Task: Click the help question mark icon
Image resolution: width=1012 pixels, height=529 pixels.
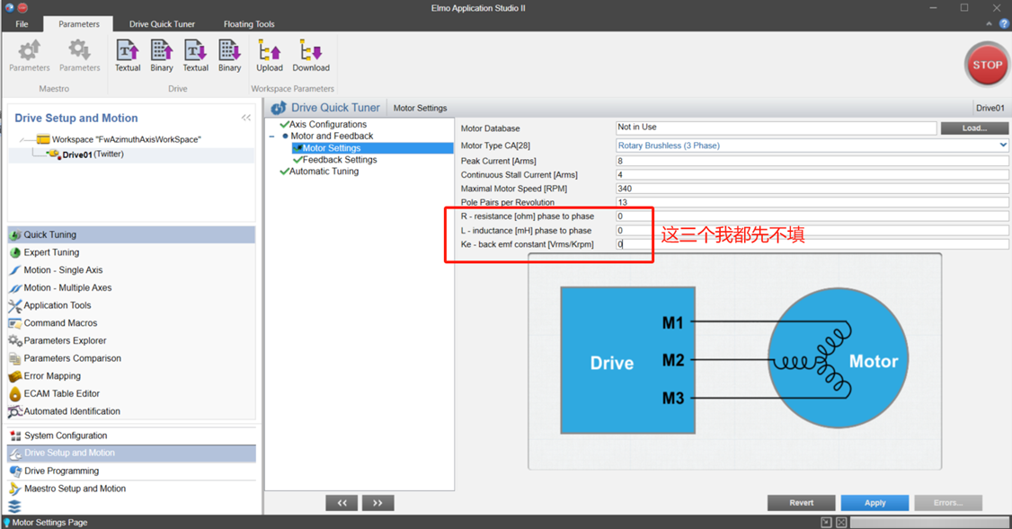Action: tap(1004, 24)
